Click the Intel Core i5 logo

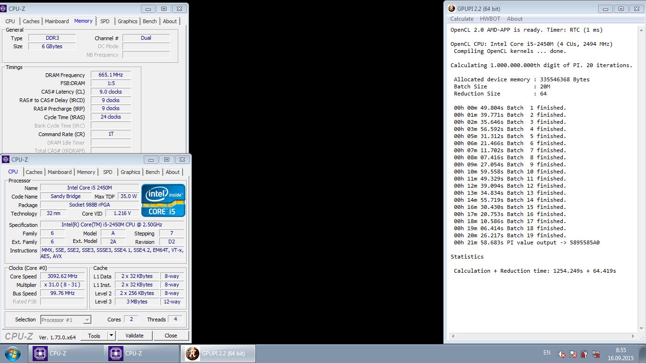coord(163,200)
